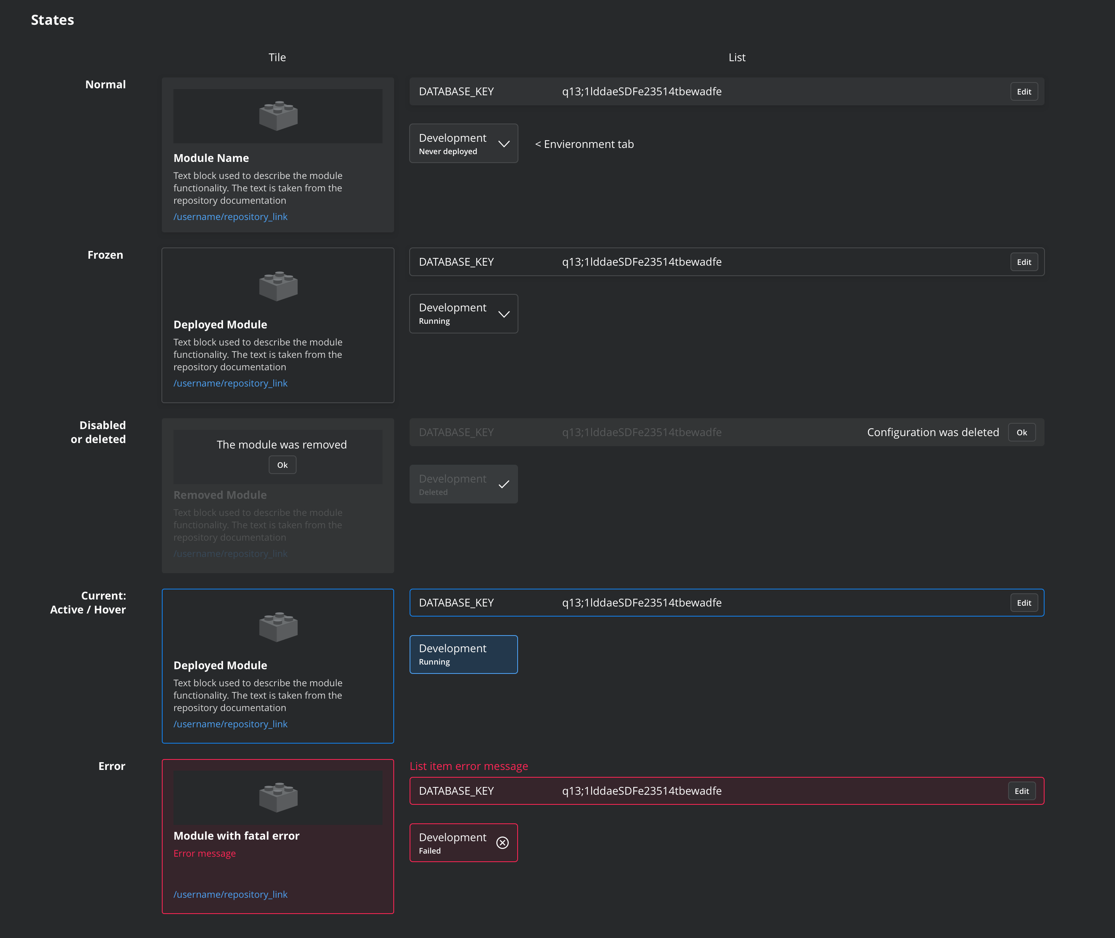Click Edit on the Normal DATABASE_KEY row
The width and height of the screenshot is (1115, 938).
pyautogui.click(x=1024, y=91)
